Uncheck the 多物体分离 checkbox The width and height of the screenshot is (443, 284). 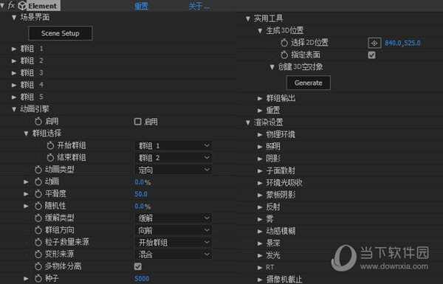click(x=138, y=266)
